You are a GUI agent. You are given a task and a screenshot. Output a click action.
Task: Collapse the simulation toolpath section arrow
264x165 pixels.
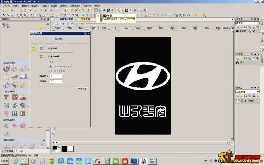pos(43,140)
